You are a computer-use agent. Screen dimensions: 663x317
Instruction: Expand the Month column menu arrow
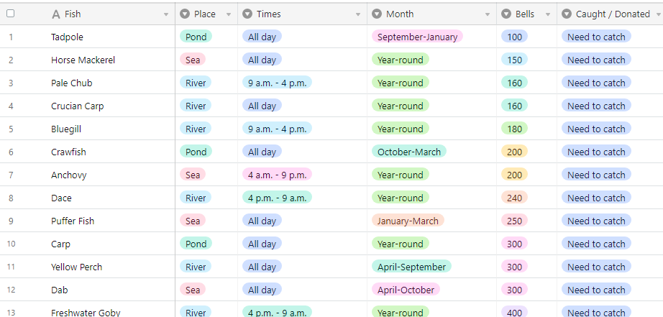[x=488, y=14]
